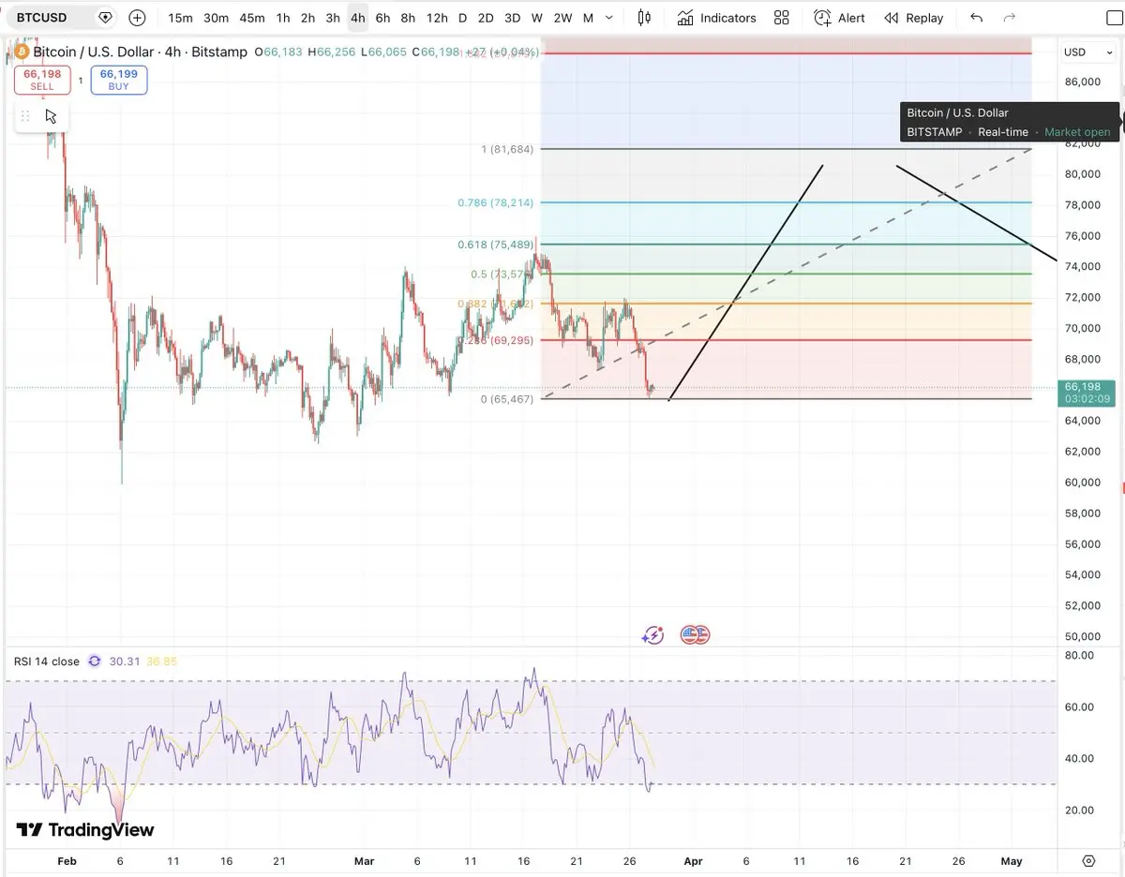Select the 15m timeframe
Screen dimensions: 1125x877
pyautogui.click(x=180, y=18)
